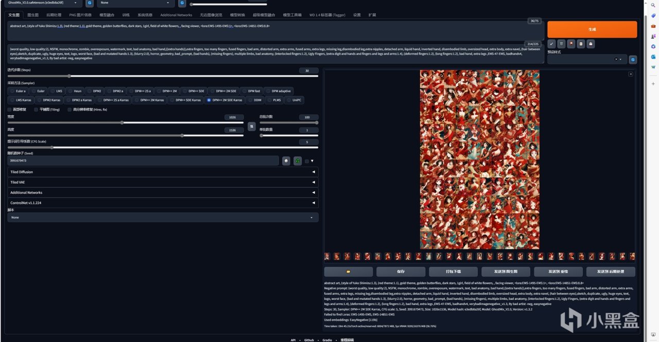Open the Github link in the footer
This screenshot has height=342, width=659.
[x=309, y=340]
